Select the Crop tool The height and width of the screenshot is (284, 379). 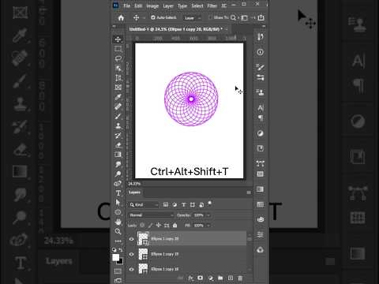point(118,78)
